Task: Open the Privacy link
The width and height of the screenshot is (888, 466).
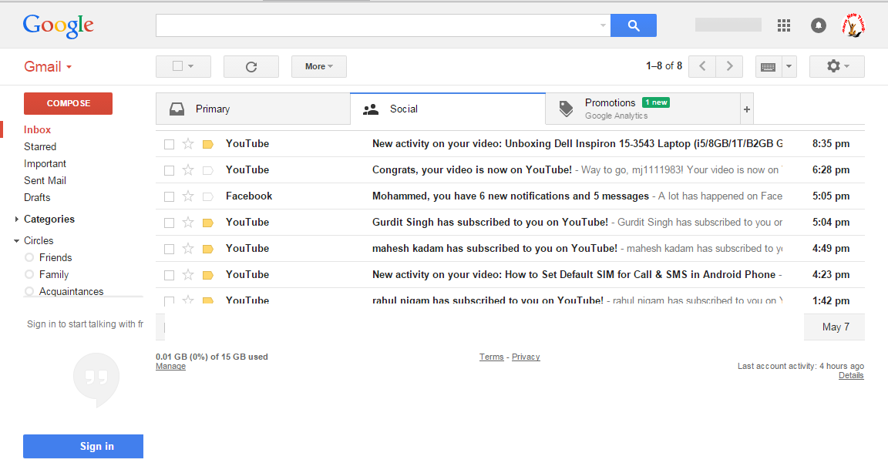Action: tap(526, 357)
